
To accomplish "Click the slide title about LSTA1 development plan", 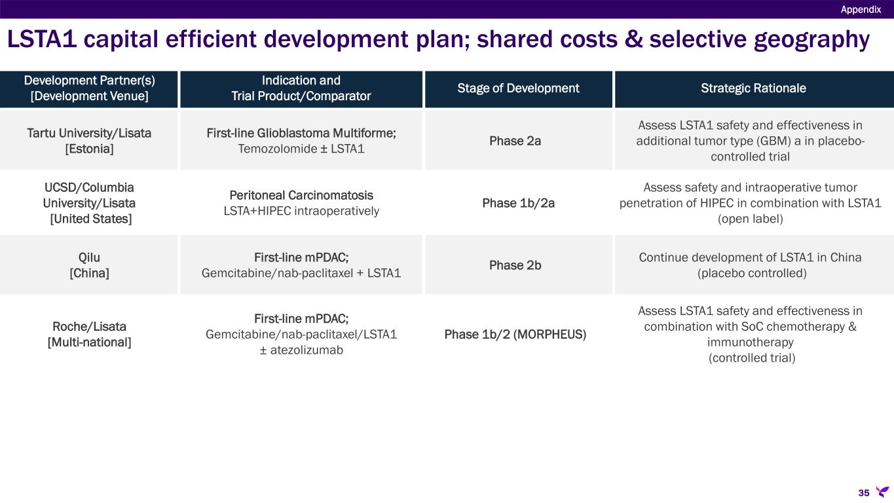I will [x=438, y=40].
